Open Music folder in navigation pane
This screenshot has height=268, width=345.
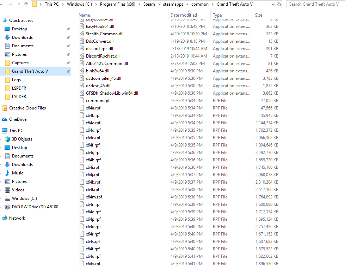tap(17, 173)
